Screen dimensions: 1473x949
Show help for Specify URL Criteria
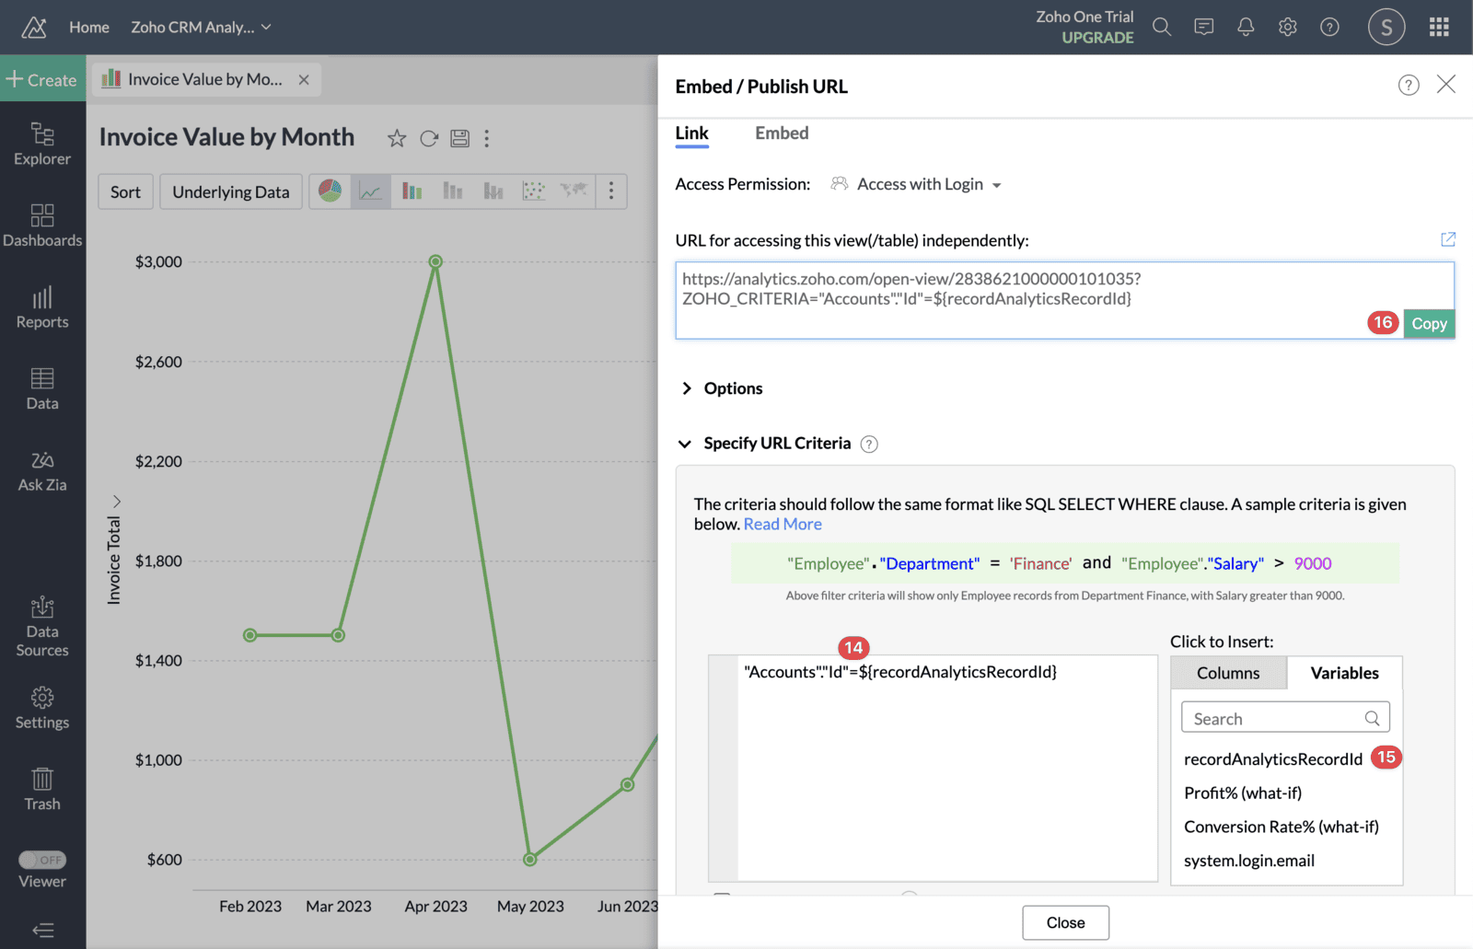tap(869, 445)
